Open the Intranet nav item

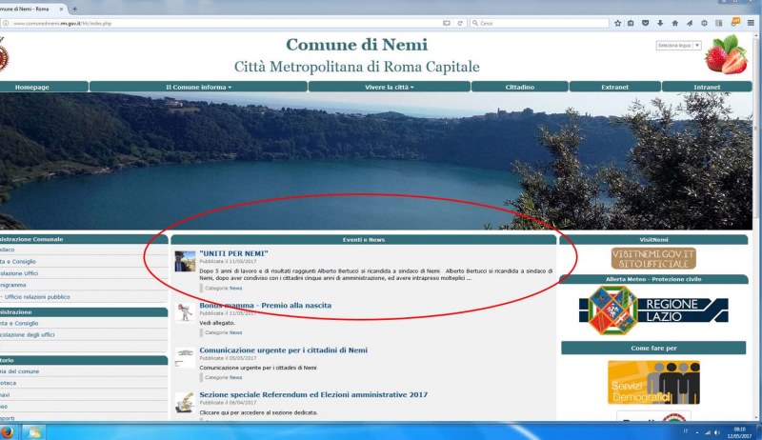tap(707, 87)
